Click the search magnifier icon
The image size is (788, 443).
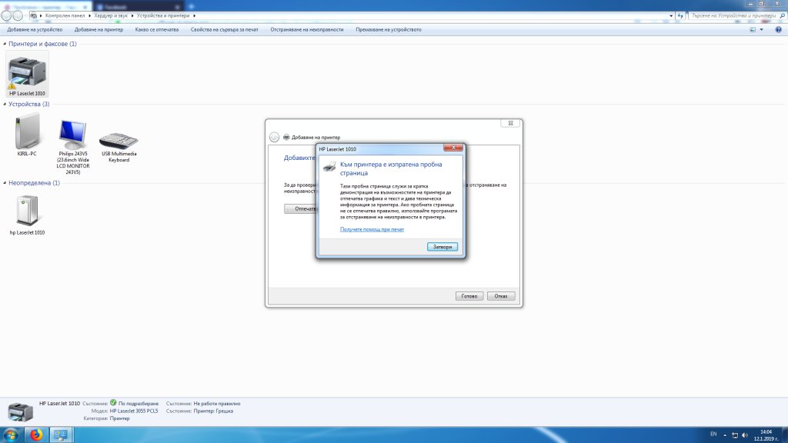(x=782, y=15)
